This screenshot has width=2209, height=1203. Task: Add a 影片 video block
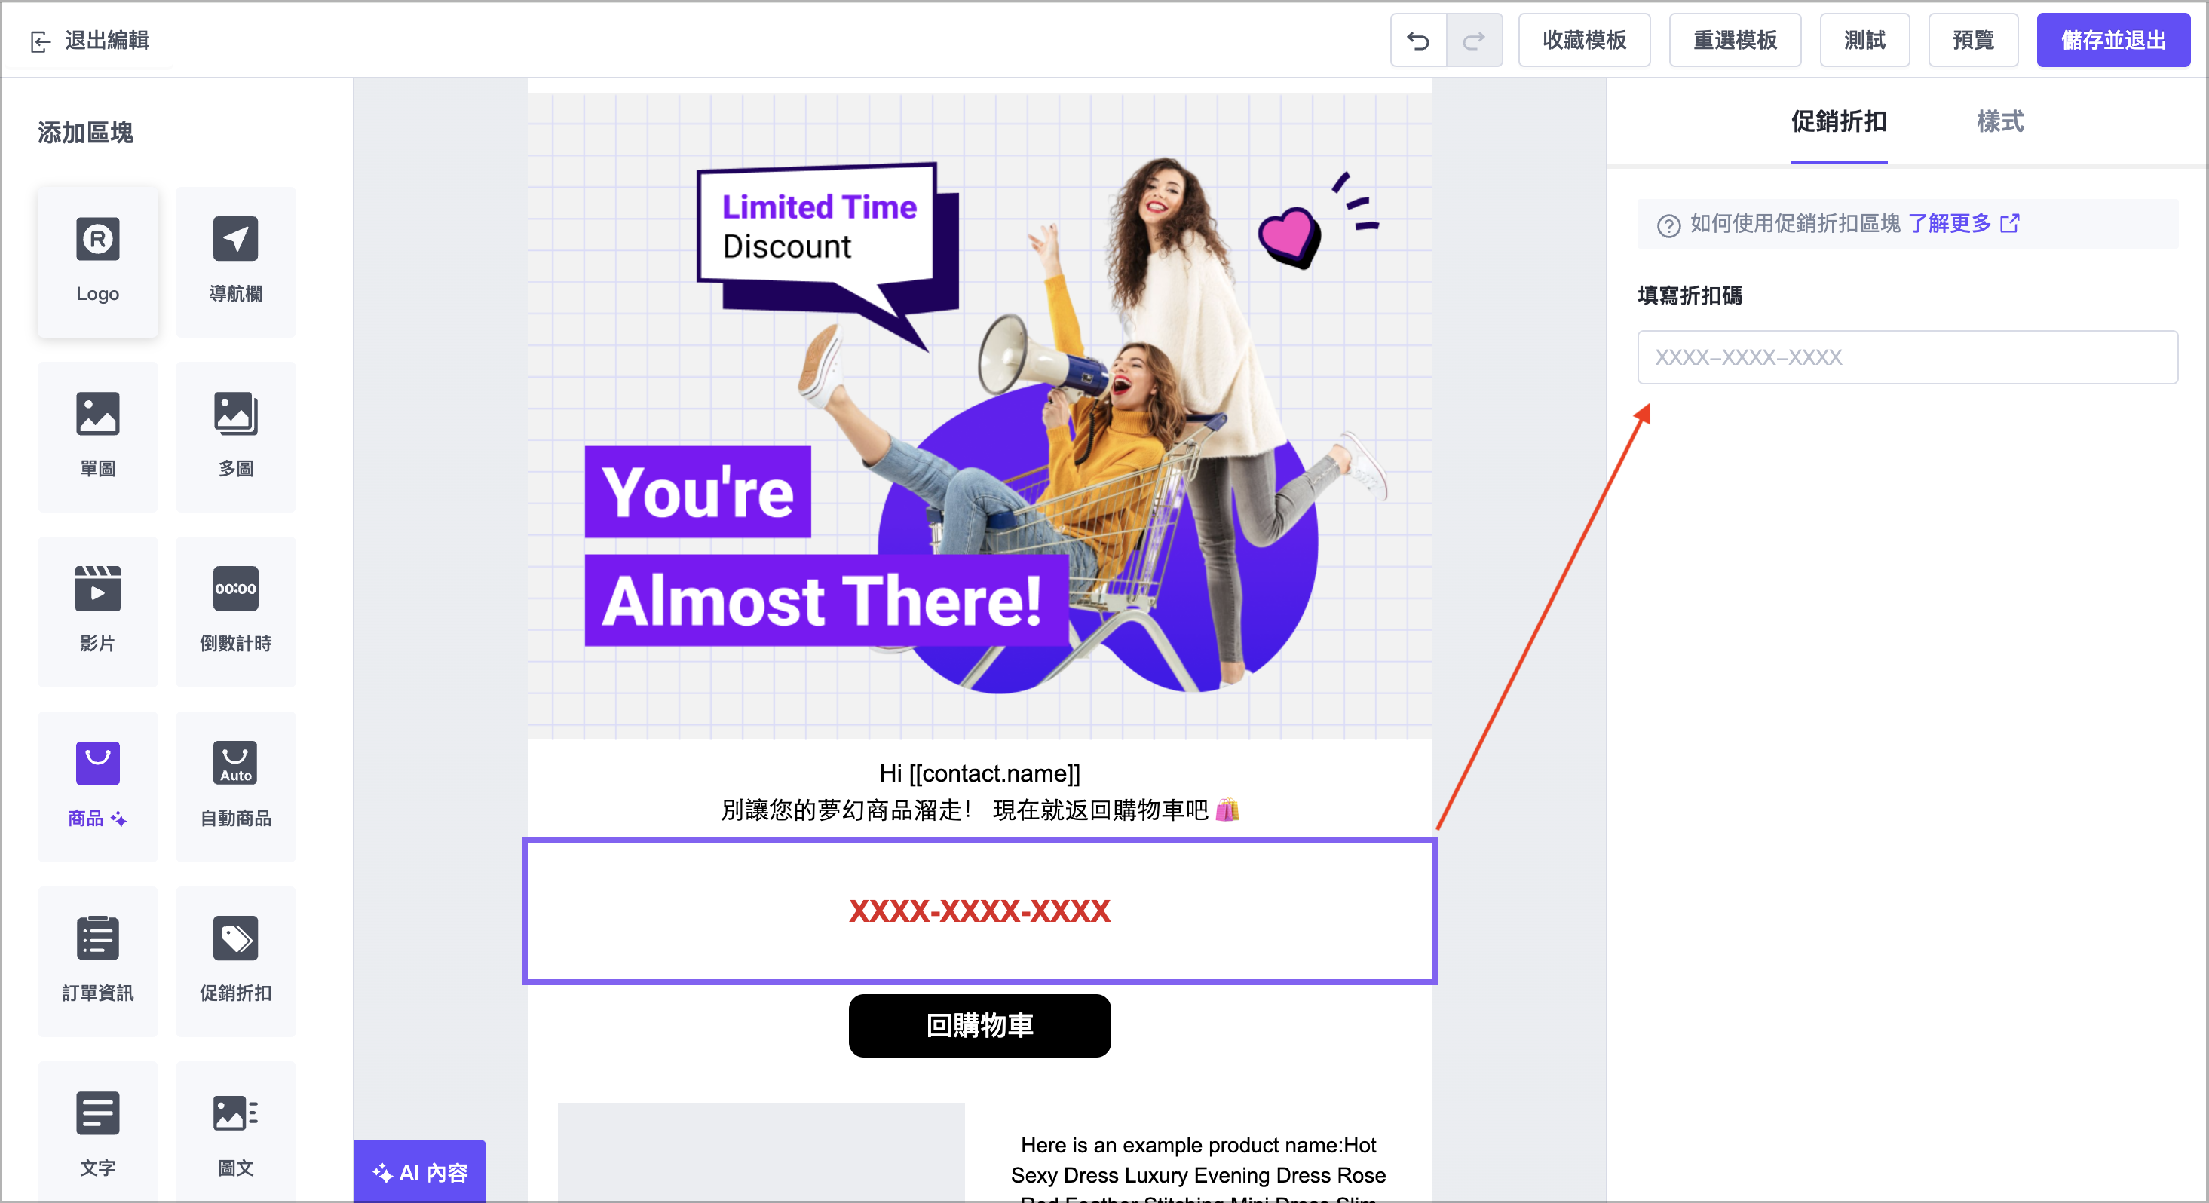pyautogui.click(x=98, y=611)
